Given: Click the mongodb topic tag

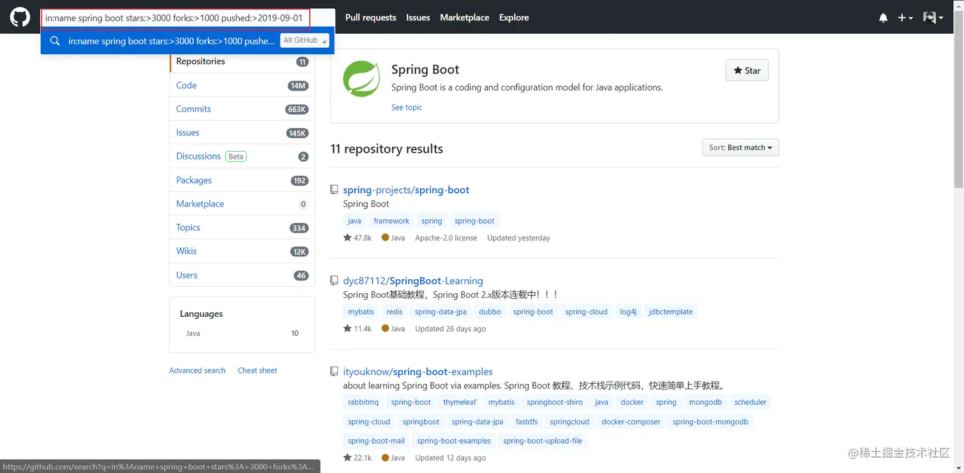Looking at the screenshot, I should click(705, 402).
